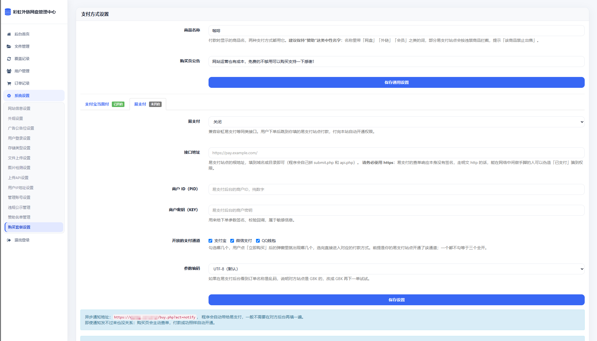Viewport: 597px width, 341px height.
Task: Click the 保存通用设置 button
Action: (x=396, y=82)
